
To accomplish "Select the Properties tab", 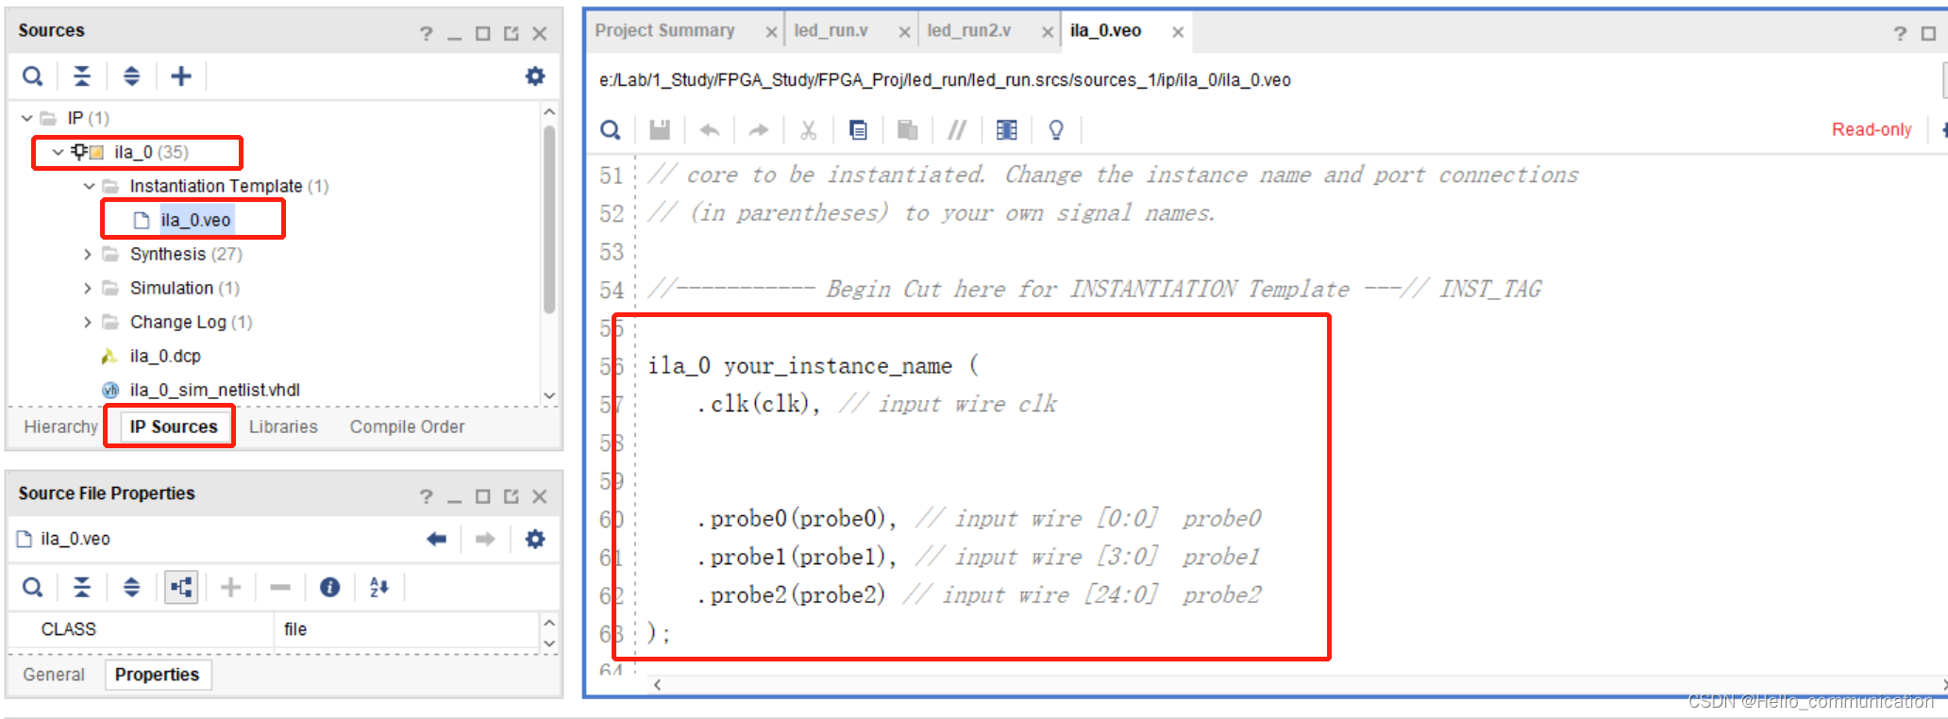I will (157, 675).
